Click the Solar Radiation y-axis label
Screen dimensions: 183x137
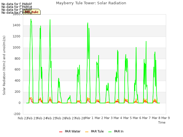(4, 65)
